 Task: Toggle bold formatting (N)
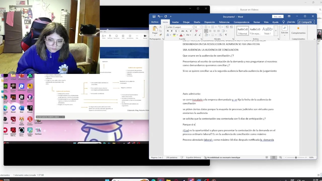click(168, 31)
